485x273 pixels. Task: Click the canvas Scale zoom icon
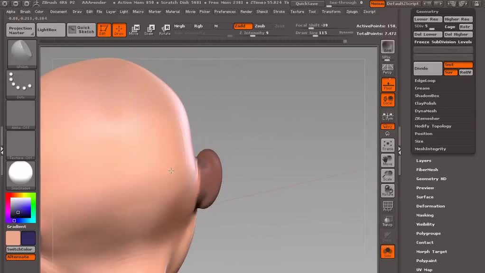click(x=388, y=175)
